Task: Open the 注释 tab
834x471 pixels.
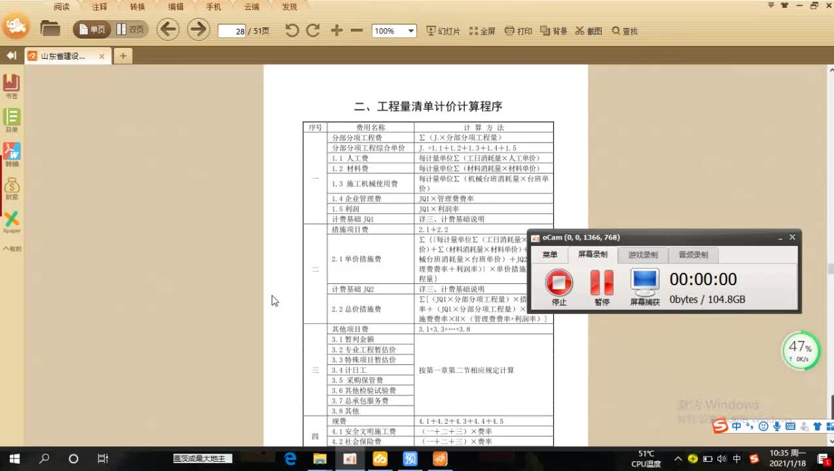Action: [100, 7]
